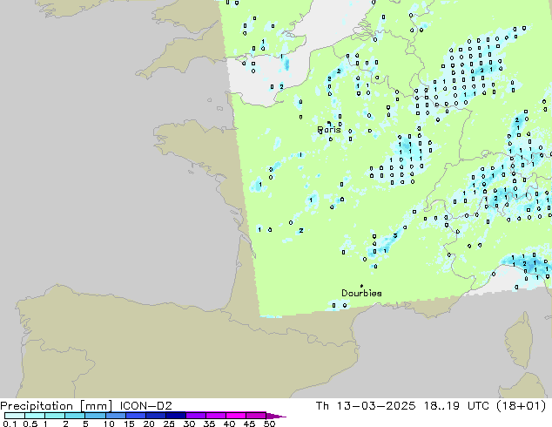Viewport: 552px width, 427px height.
Task: Pick the 40–45 mm magenta legend swatch
Action: point(236,416)
